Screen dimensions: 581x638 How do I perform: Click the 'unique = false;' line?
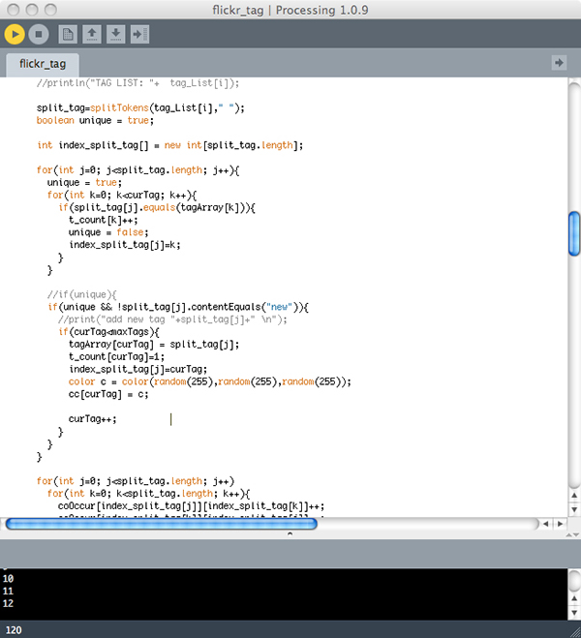108,232
